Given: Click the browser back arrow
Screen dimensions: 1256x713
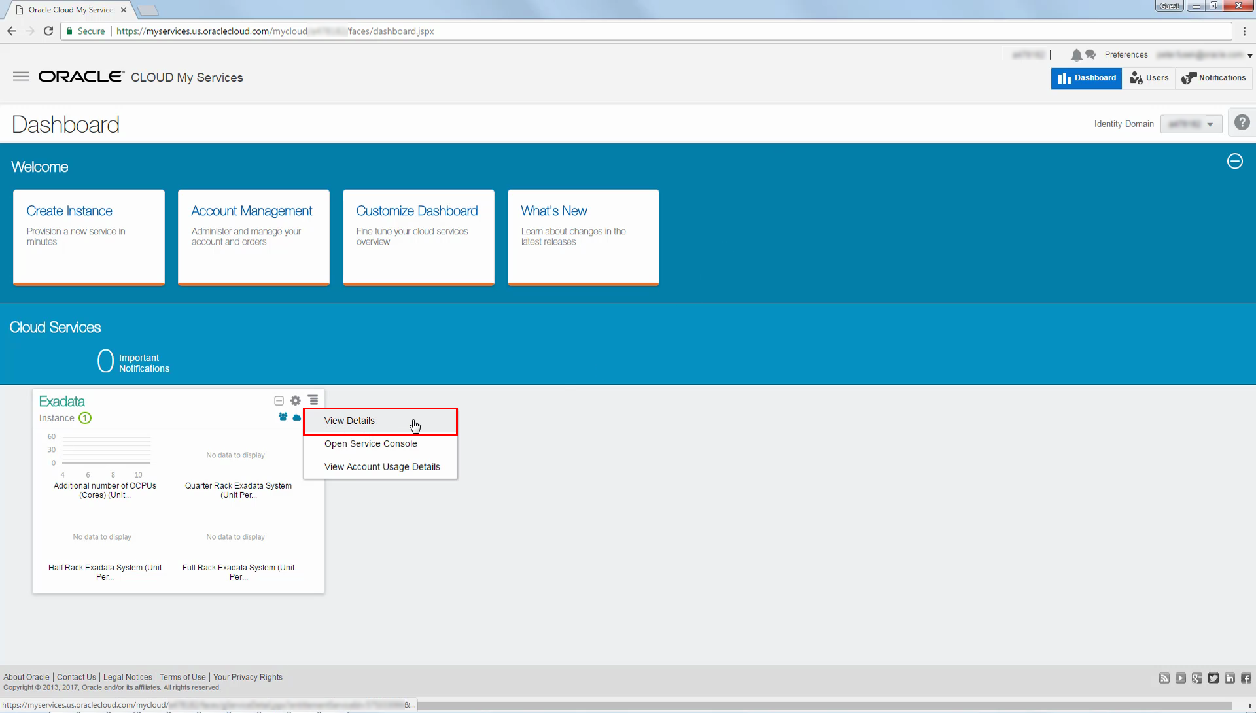Looking at the screenshot, I should coord(12,31).
